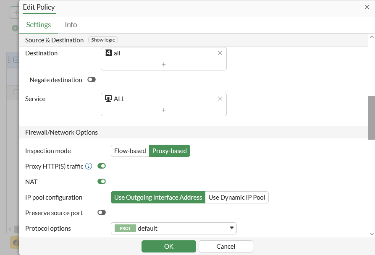Add a new destination entry
This screenshot has height=255, width=375.
pos(164,65)
